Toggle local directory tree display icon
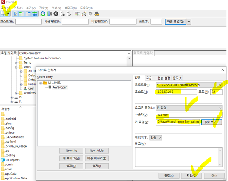Screen dimensions: 228x181 22,14
